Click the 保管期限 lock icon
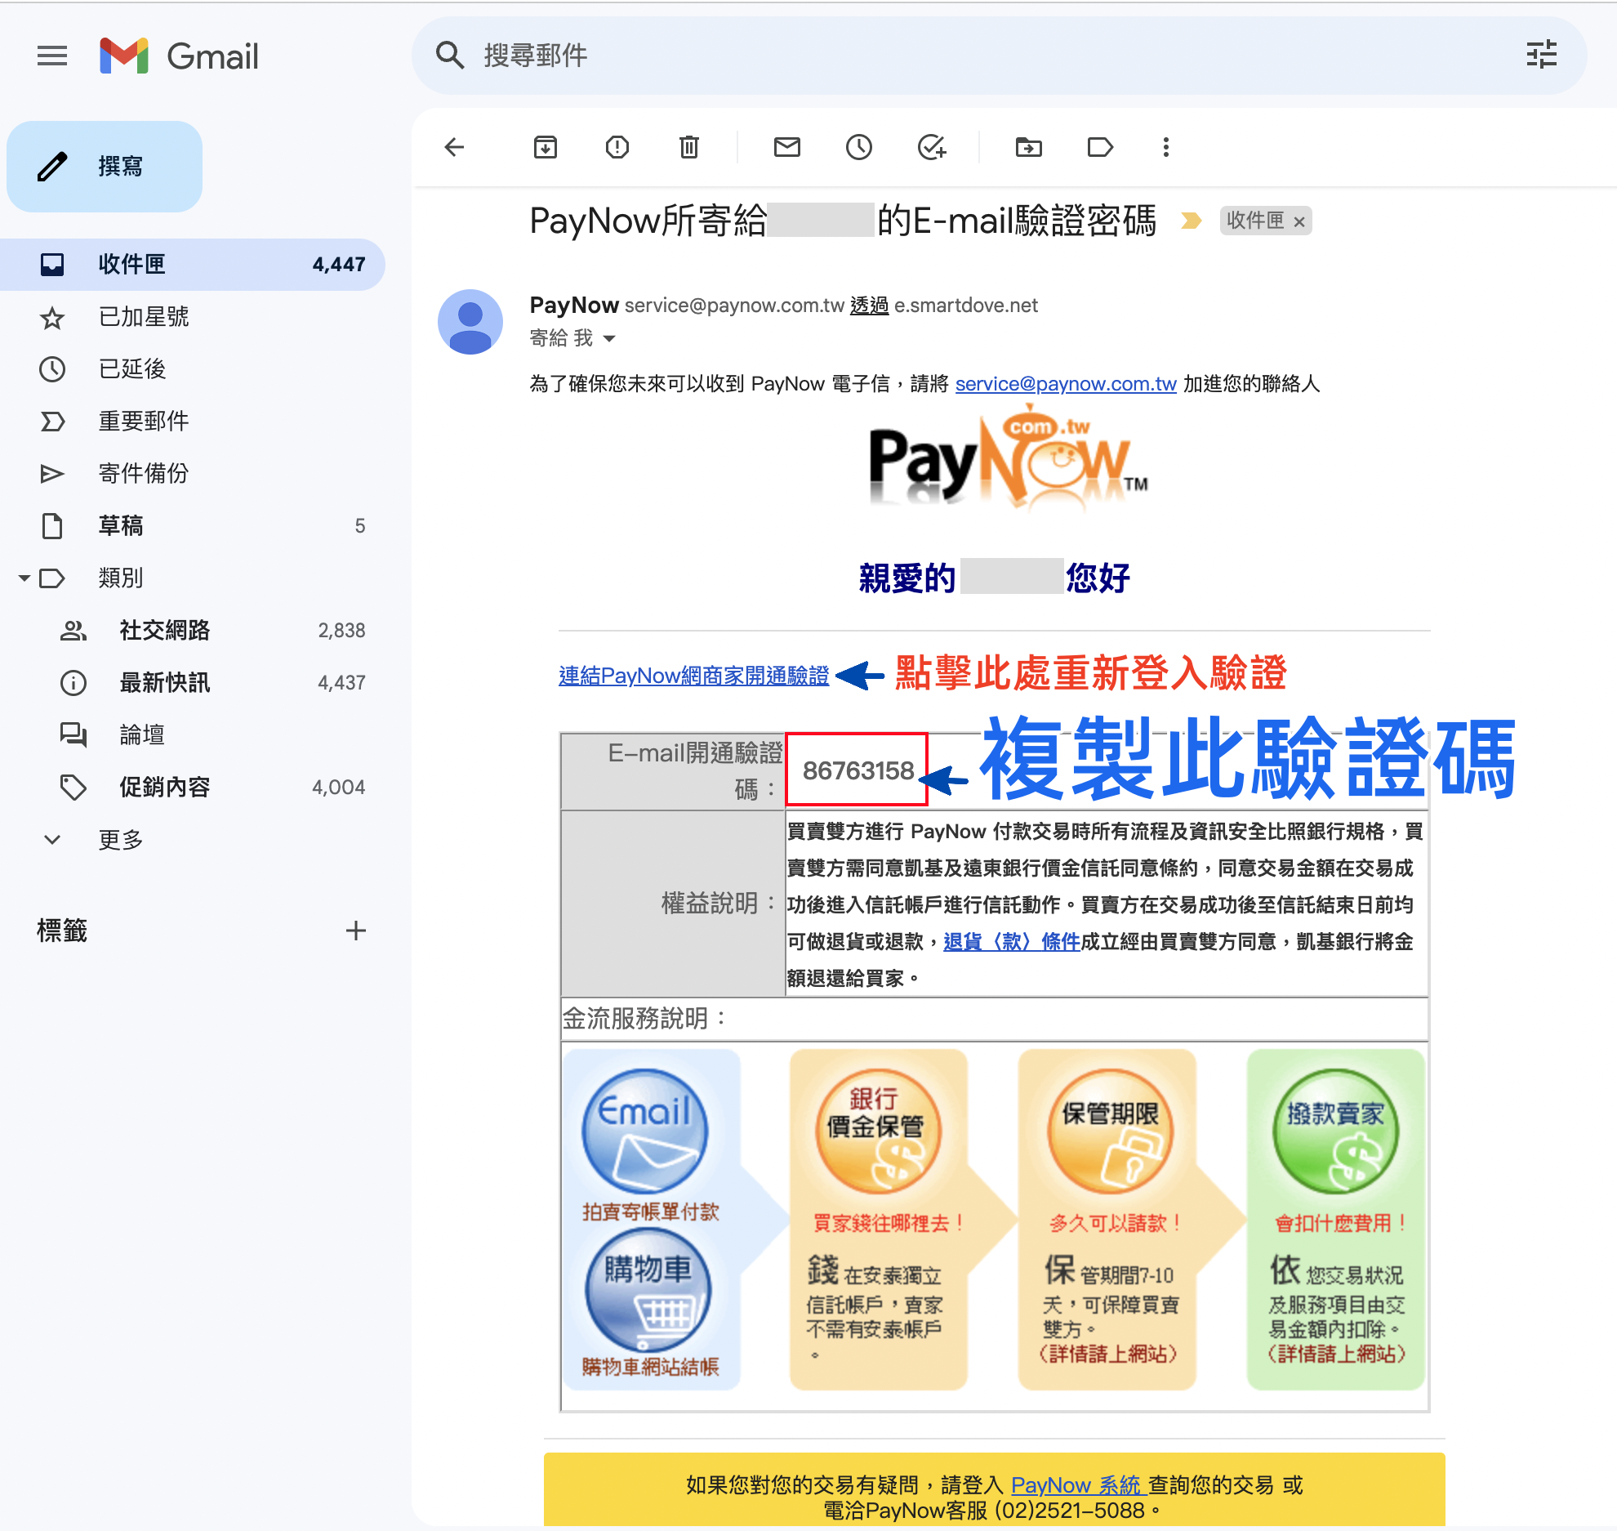Screen dimensions: 1617x1531 [1109, 1132]
